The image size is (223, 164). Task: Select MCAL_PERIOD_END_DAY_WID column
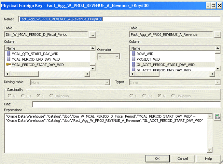[36, 59]
